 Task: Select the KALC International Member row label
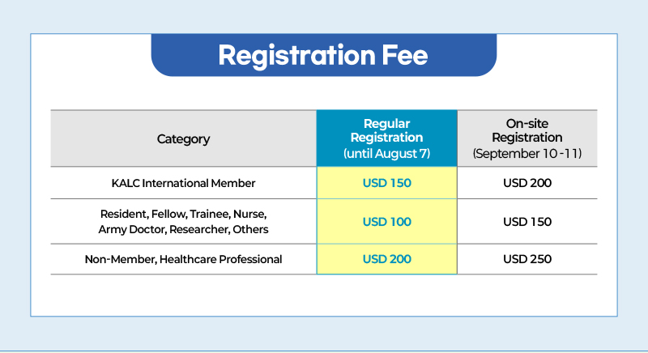184,183
